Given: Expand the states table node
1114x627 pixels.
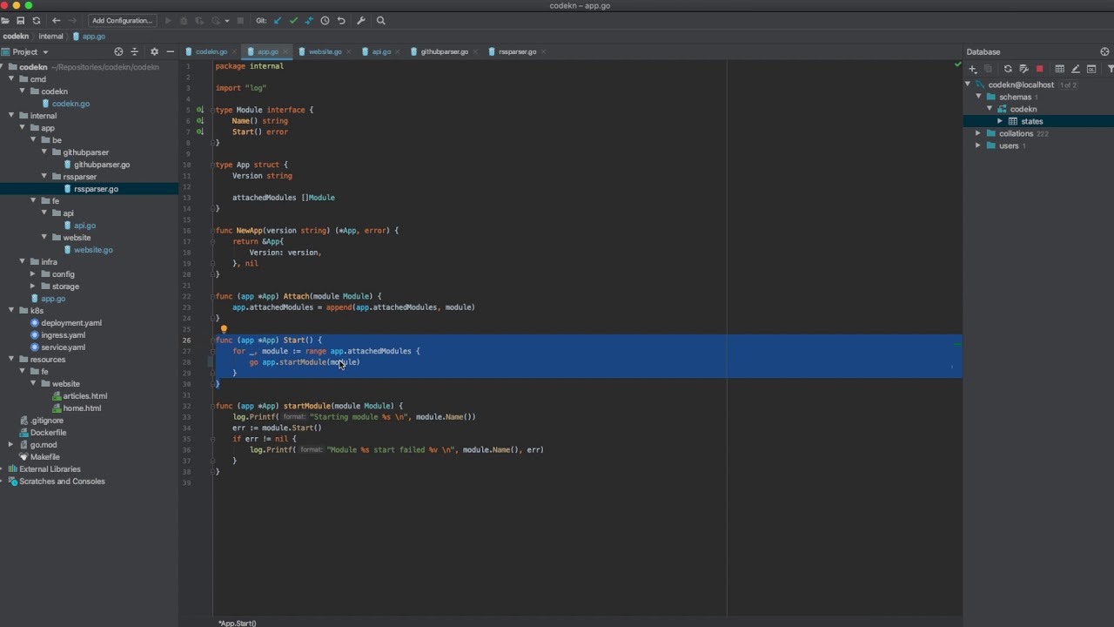Looking at the screenshot, I should pos(1001,121).
